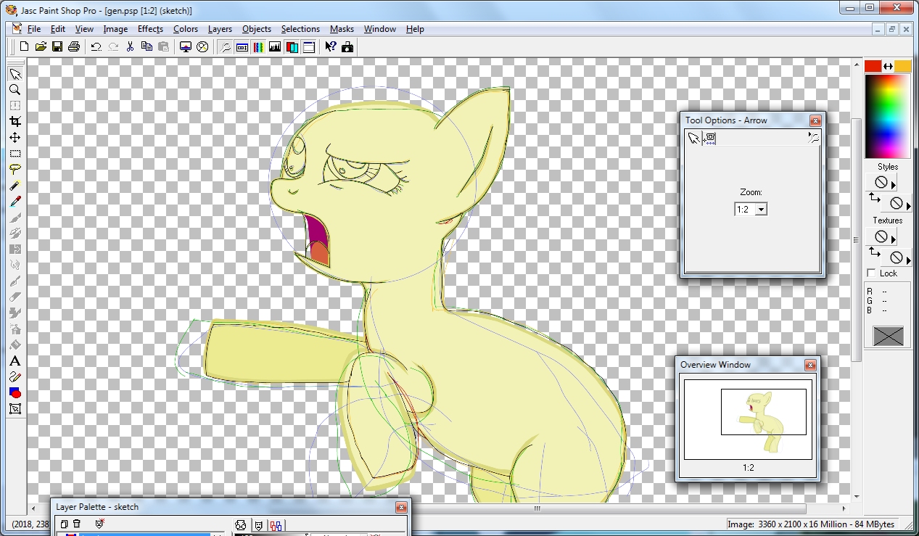Click the Undo arrow in toolbar
The height and width of the screenshot is (536, 919).
[x=96, y=47]
